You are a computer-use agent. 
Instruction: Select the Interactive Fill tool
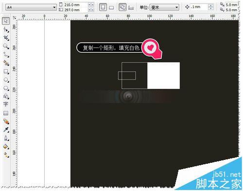click(x=6, y=155)
